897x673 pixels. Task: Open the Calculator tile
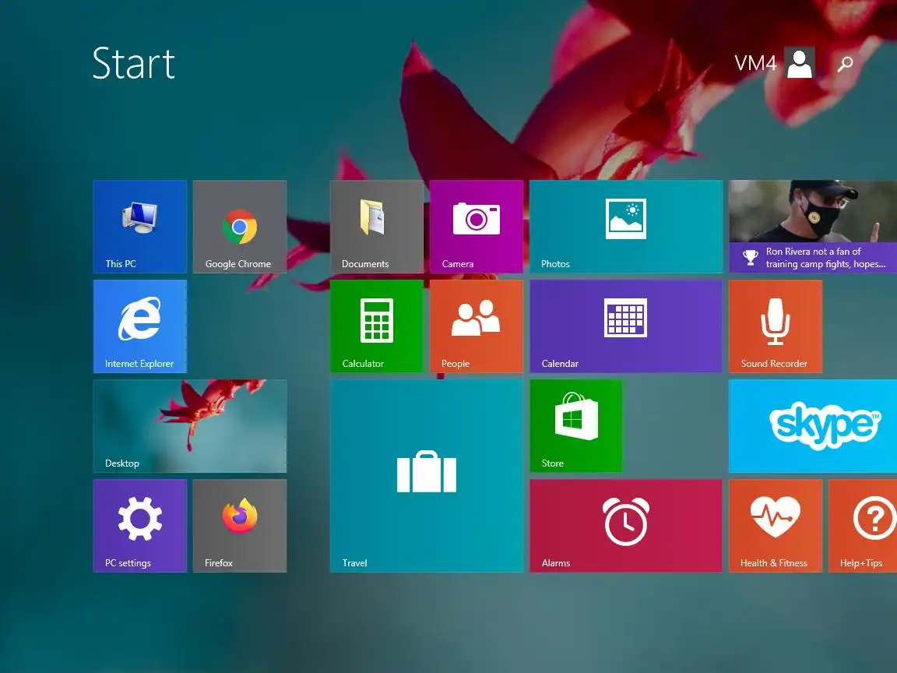376,326
